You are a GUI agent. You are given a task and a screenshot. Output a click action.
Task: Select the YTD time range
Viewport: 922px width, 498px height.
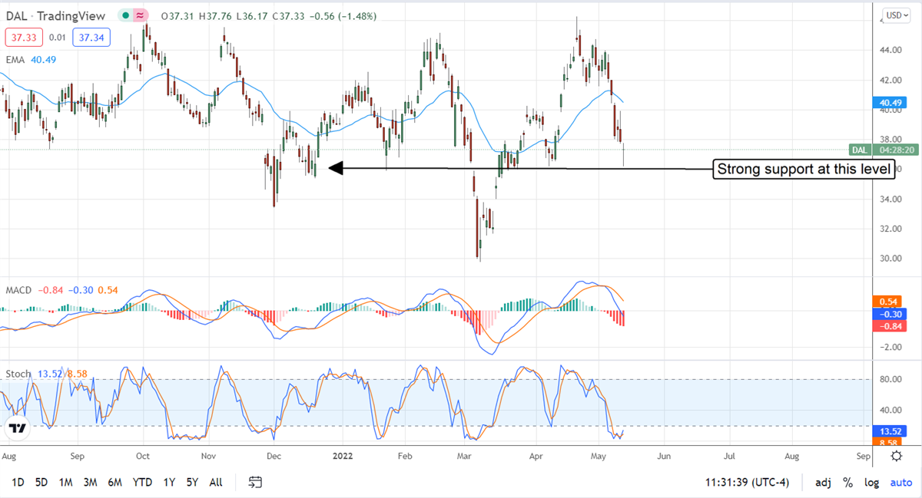click(142, 482)
